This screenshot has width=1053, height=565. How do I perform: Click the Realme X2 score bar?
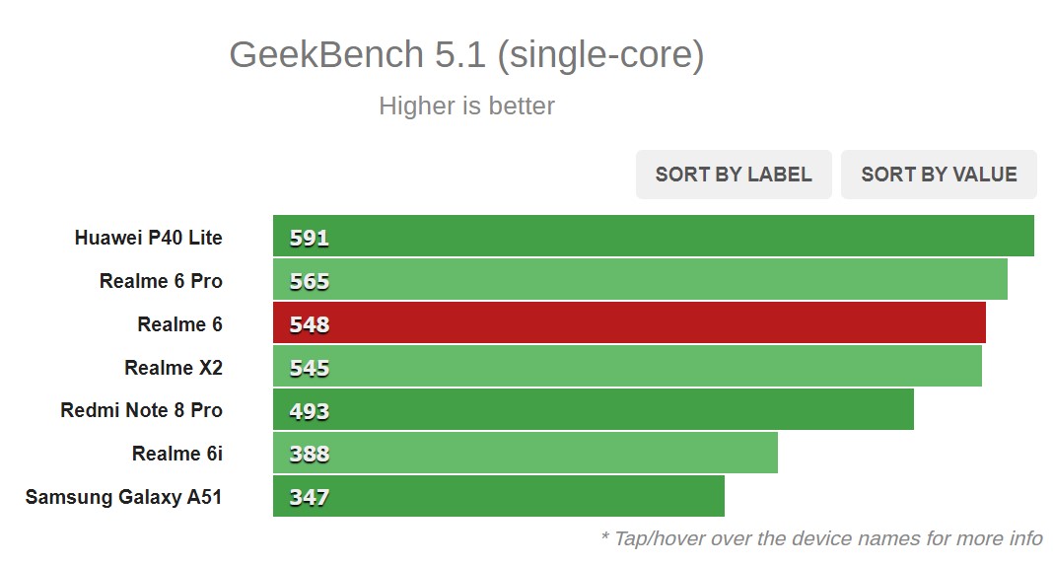click(627, 366)
